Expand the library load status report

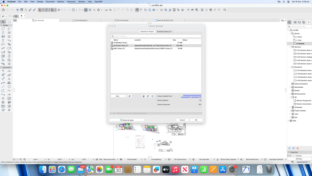[x=111, y=113]
